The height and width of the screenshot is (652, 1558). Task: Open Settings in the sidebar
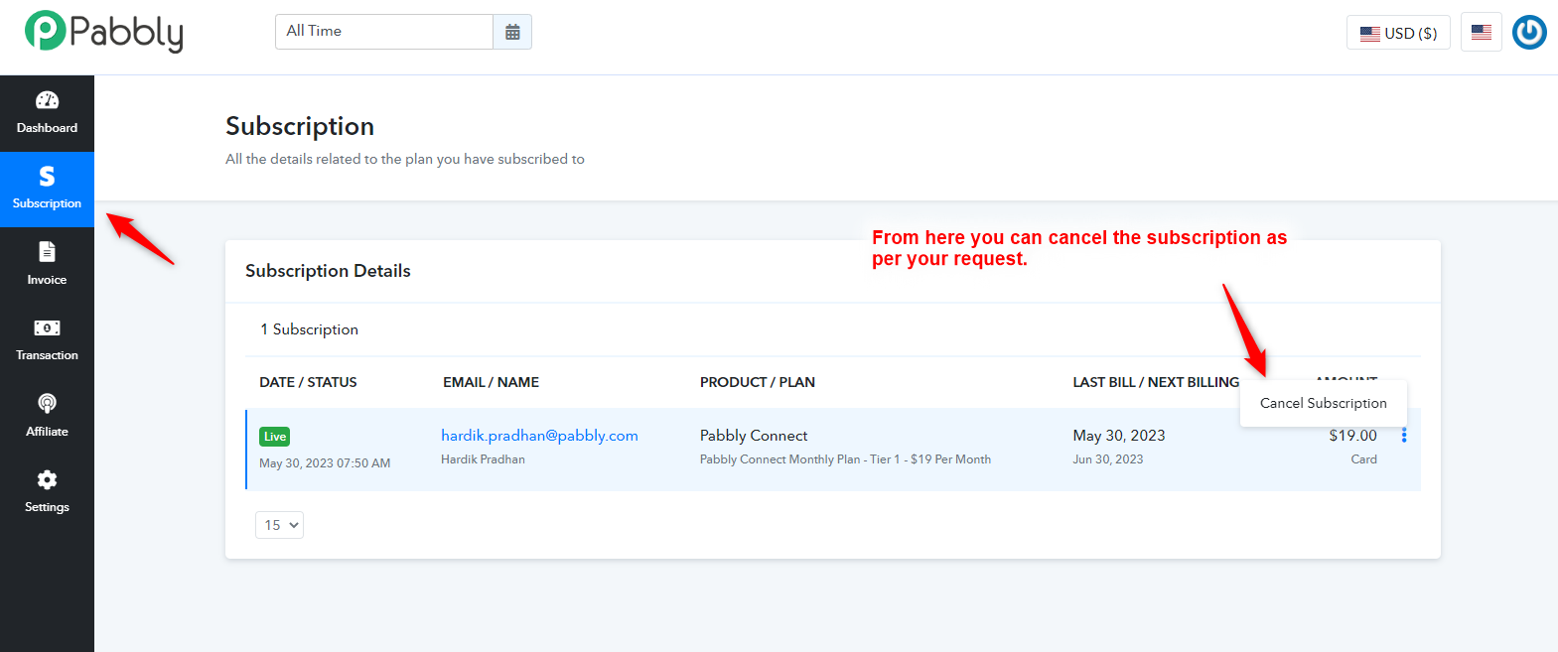point(47,492)
